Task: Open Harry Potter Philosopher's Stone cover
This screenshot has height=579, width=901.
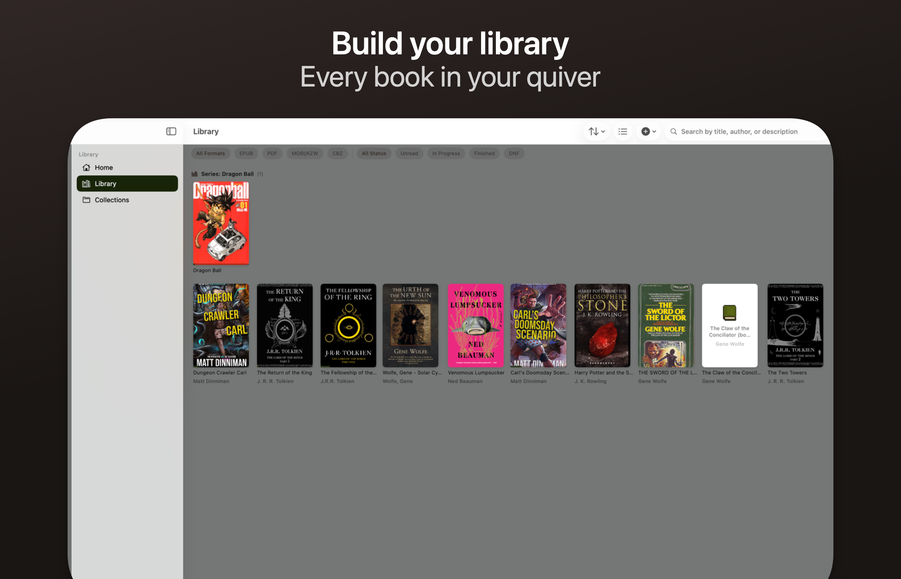Action: point(602,325)
